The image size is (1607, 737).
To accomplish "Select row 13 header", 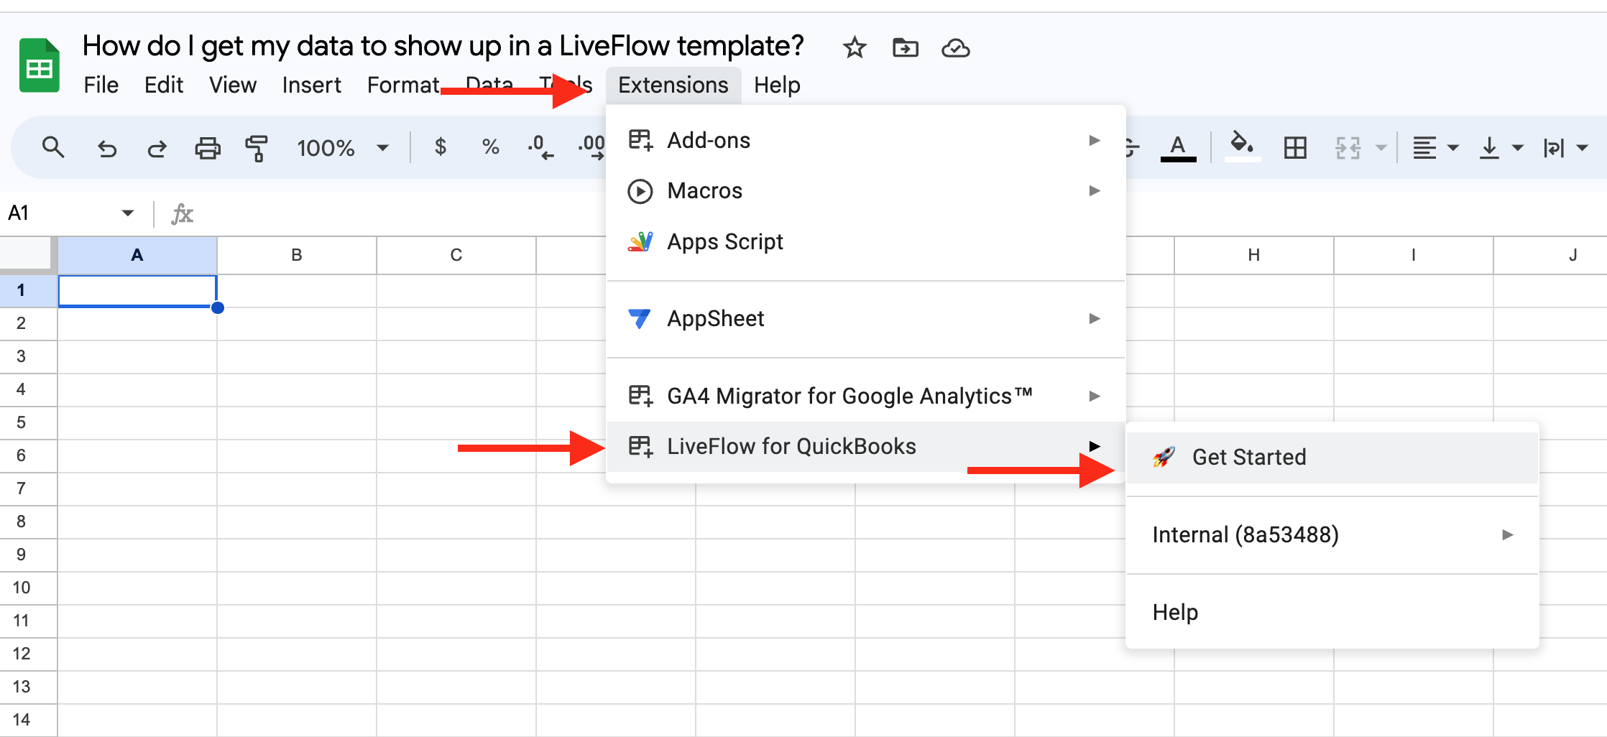I will [28, 687].
